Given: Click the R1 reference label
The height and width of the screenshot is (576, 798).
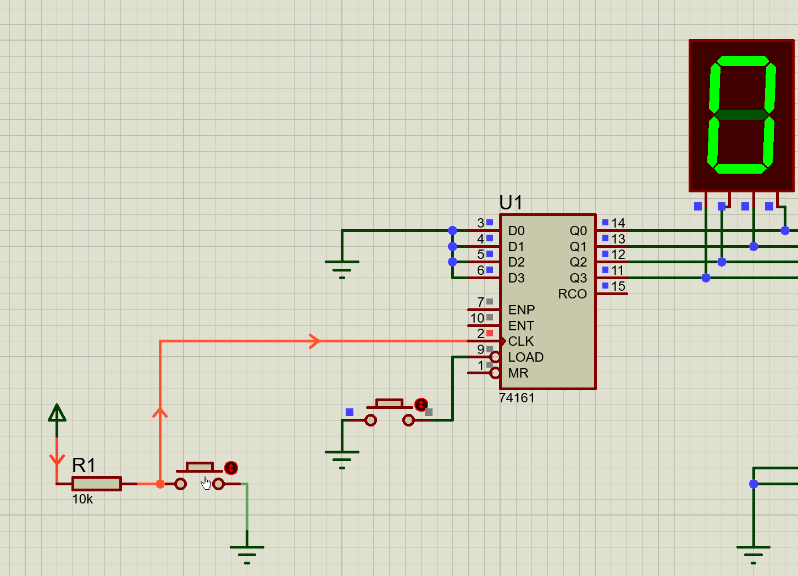Looking at the screenshot, I should (x=84, y=465).
